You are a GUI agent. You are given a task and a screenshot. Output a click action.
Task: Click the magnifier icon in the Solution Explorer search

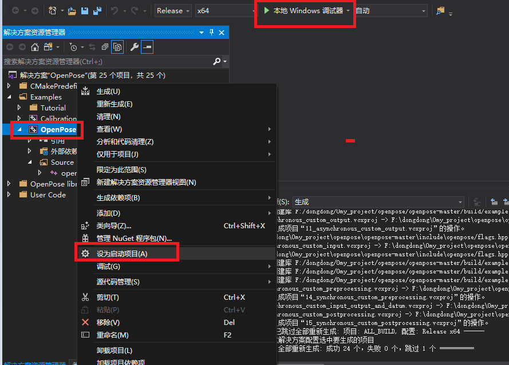[216, 61]
